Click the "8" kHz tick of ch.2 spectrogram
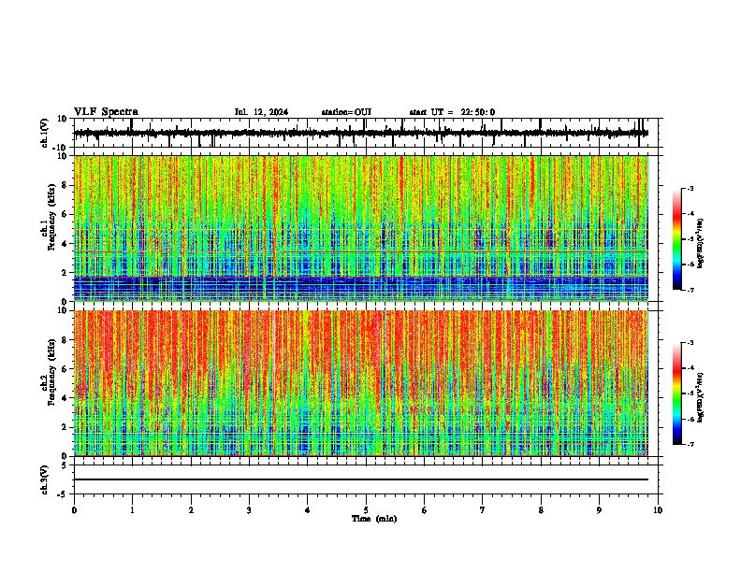Image resolution: width=741 pixels, height=572 pixels. point(65,340)
